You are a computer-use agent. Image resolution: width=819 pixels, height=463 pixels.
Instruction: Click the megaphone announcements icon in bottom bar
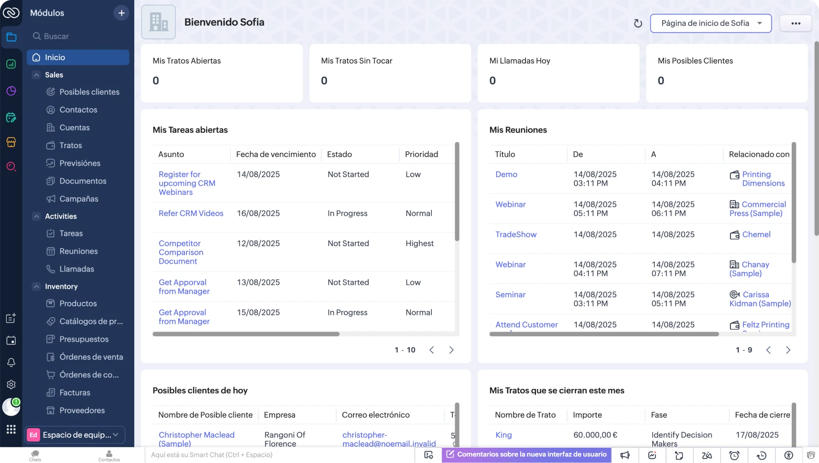(x=625, y=455)
